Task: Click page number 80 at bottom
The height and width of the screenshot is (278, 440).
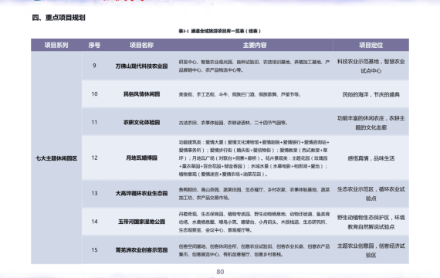Action: click(x=220, y=272)
